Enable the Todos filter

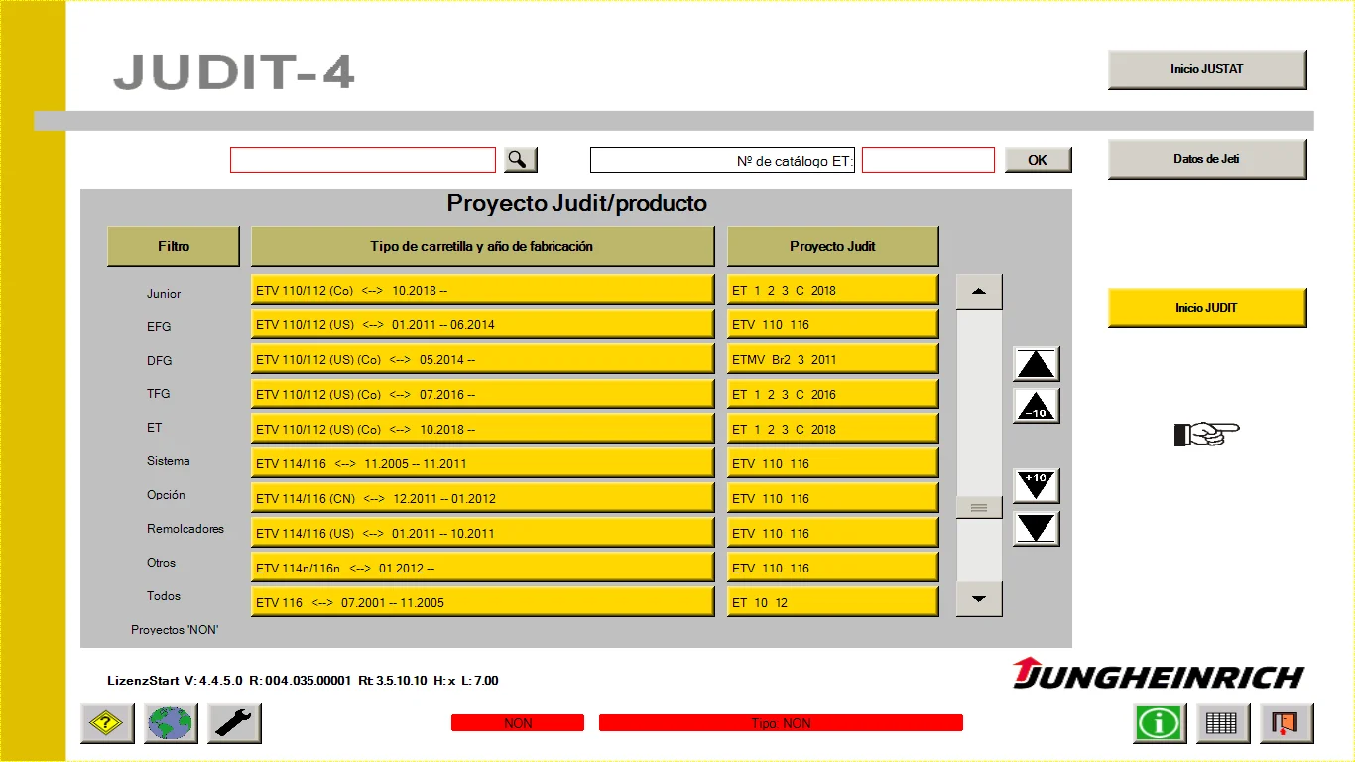(165, 596)
